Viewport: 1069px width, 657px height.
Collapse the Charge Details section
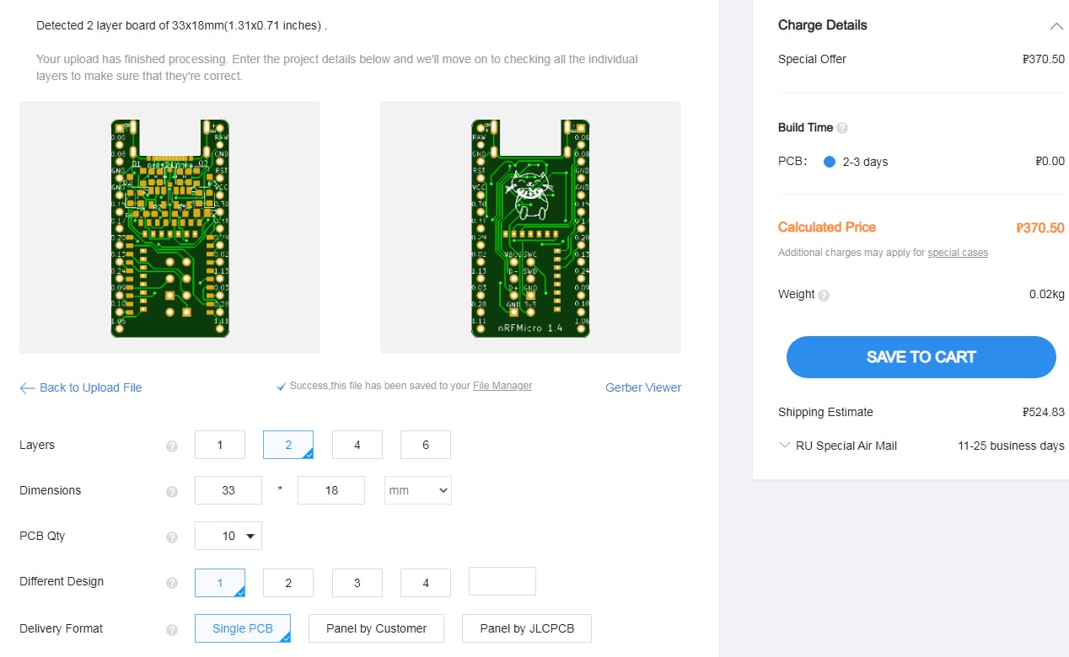point(1056,26)
